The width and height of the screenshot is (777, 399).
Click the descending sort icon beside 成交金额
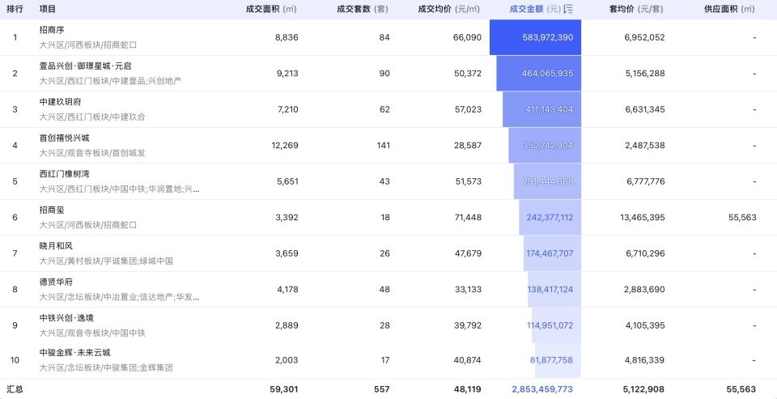point(568,9)
